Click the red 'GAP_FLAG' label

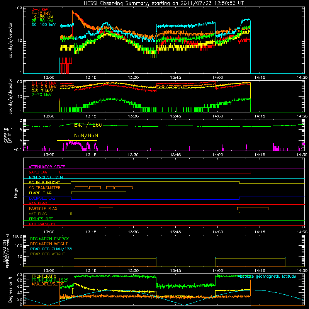click(x=38, y=172)
